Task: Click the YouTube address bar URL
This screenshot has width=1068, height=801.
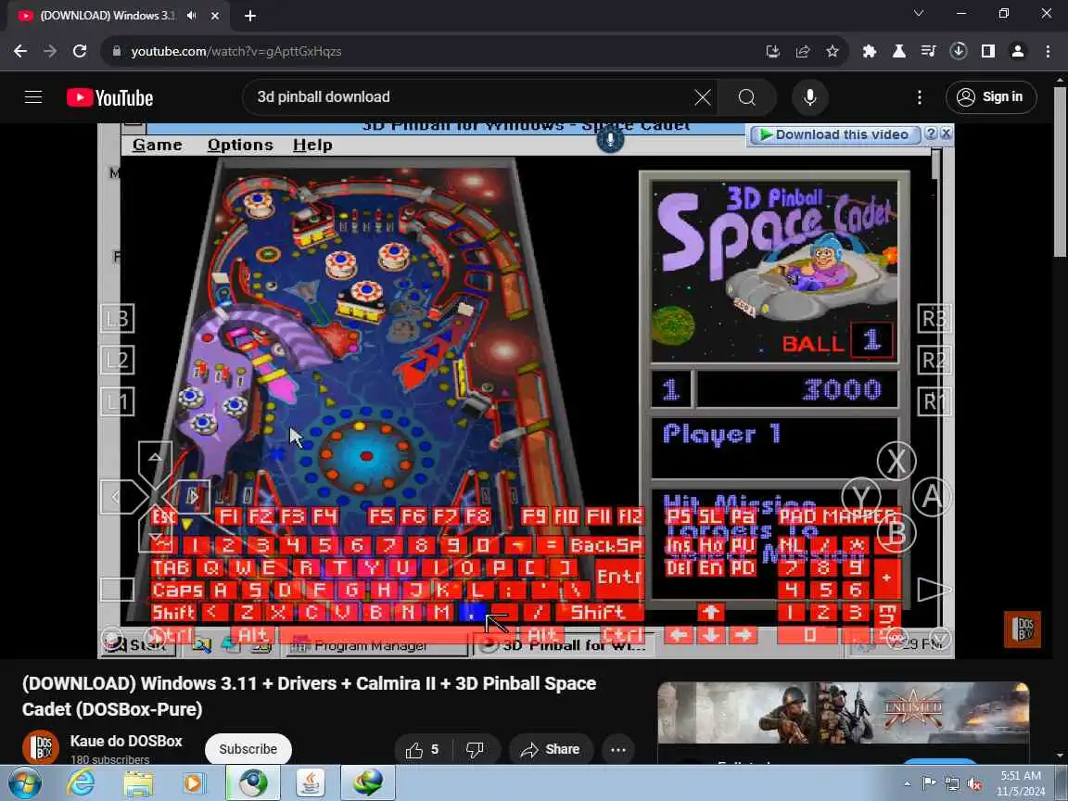Action: click(236, 51)
